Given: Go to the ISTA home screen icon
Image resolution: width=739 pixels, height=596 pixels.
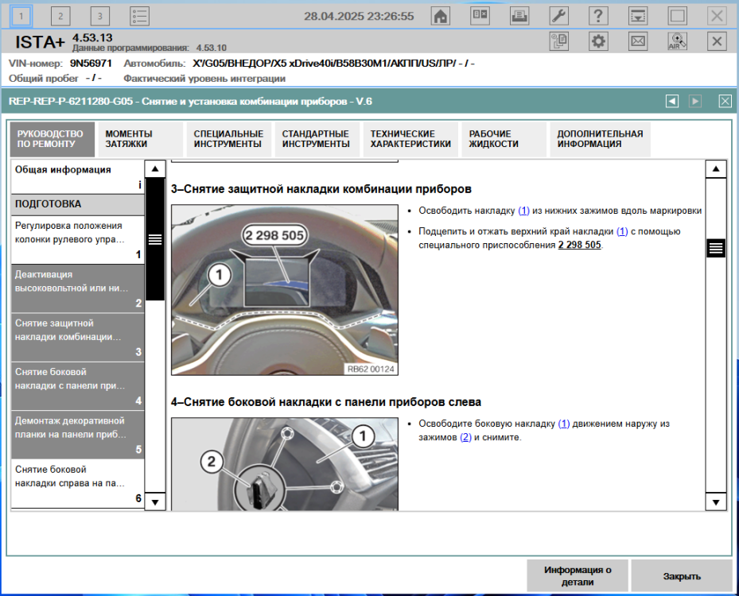Looking at the screenshot, I should [440, 16].
